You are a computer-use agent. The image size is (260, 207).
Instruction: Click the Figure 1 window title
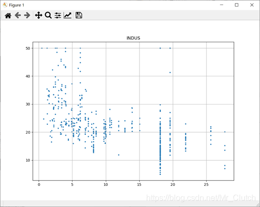[17, 5]
